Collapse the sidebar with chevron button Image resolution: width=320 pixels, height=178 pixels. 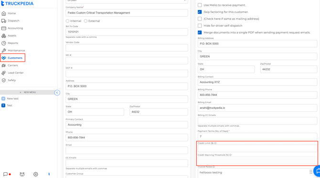click(57, 93)
